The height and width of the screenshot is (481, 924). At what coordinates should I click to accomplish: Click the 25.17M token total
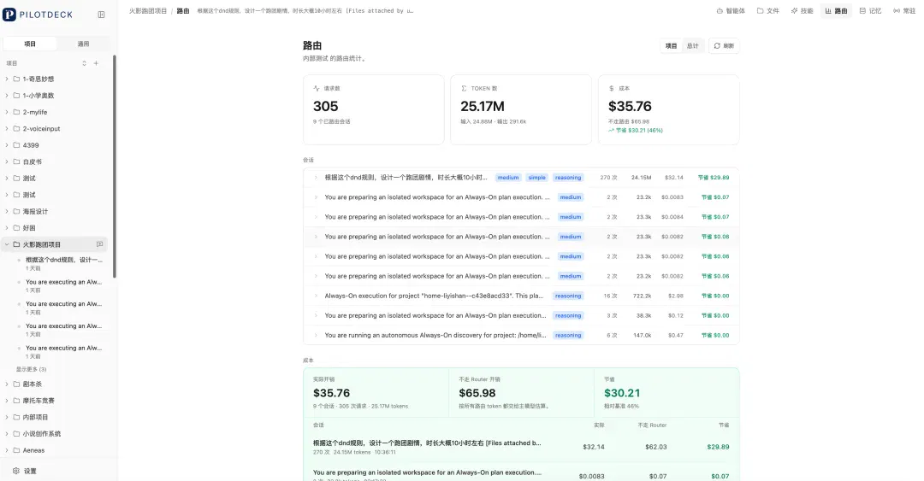point(482,106)
